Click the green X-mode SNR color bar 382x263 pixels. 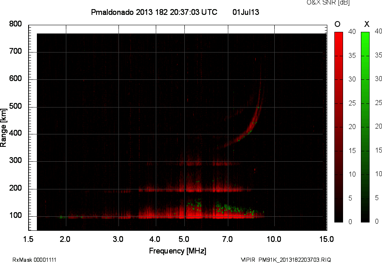(x=365, y=127)
